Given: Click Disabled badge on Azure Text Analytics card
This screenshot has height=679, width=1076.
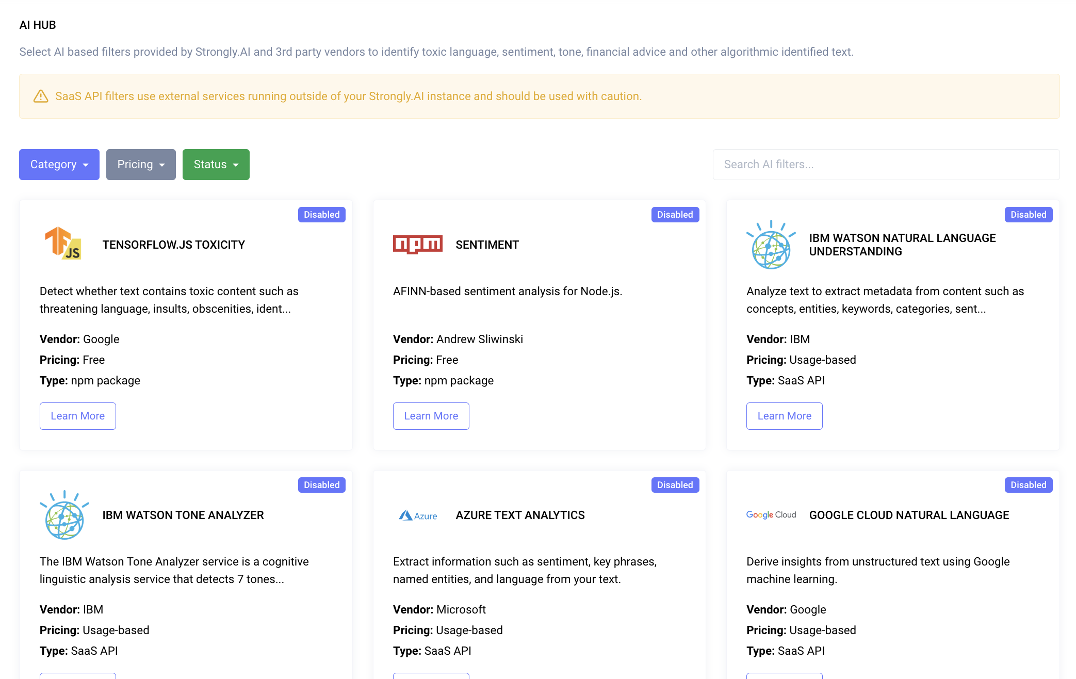Looking at the screenshot, I should point(675,485).
